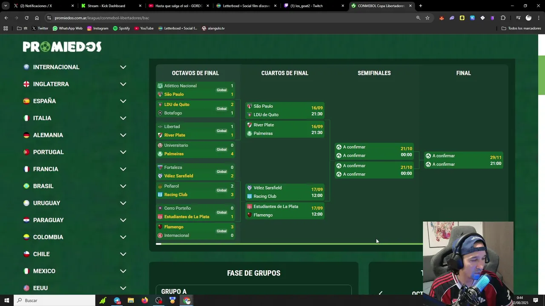Reload the page
Screen dimensions: 545x306
tap(26, 18)
